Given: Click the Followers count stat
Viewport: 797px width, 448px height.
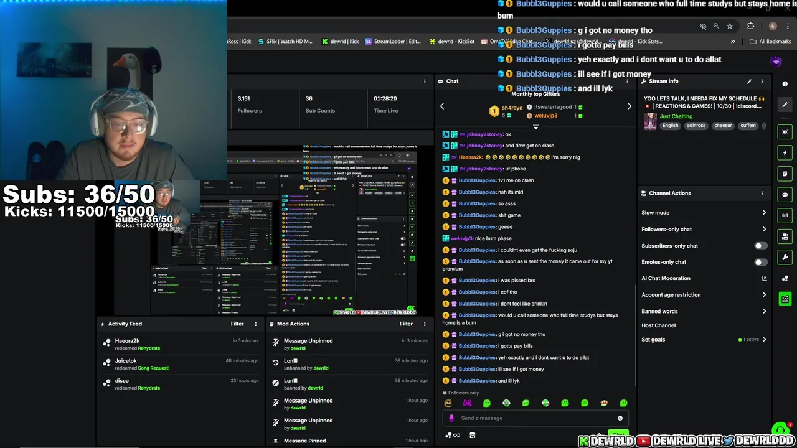Looking at the screenshot, I should coord(250,104).
